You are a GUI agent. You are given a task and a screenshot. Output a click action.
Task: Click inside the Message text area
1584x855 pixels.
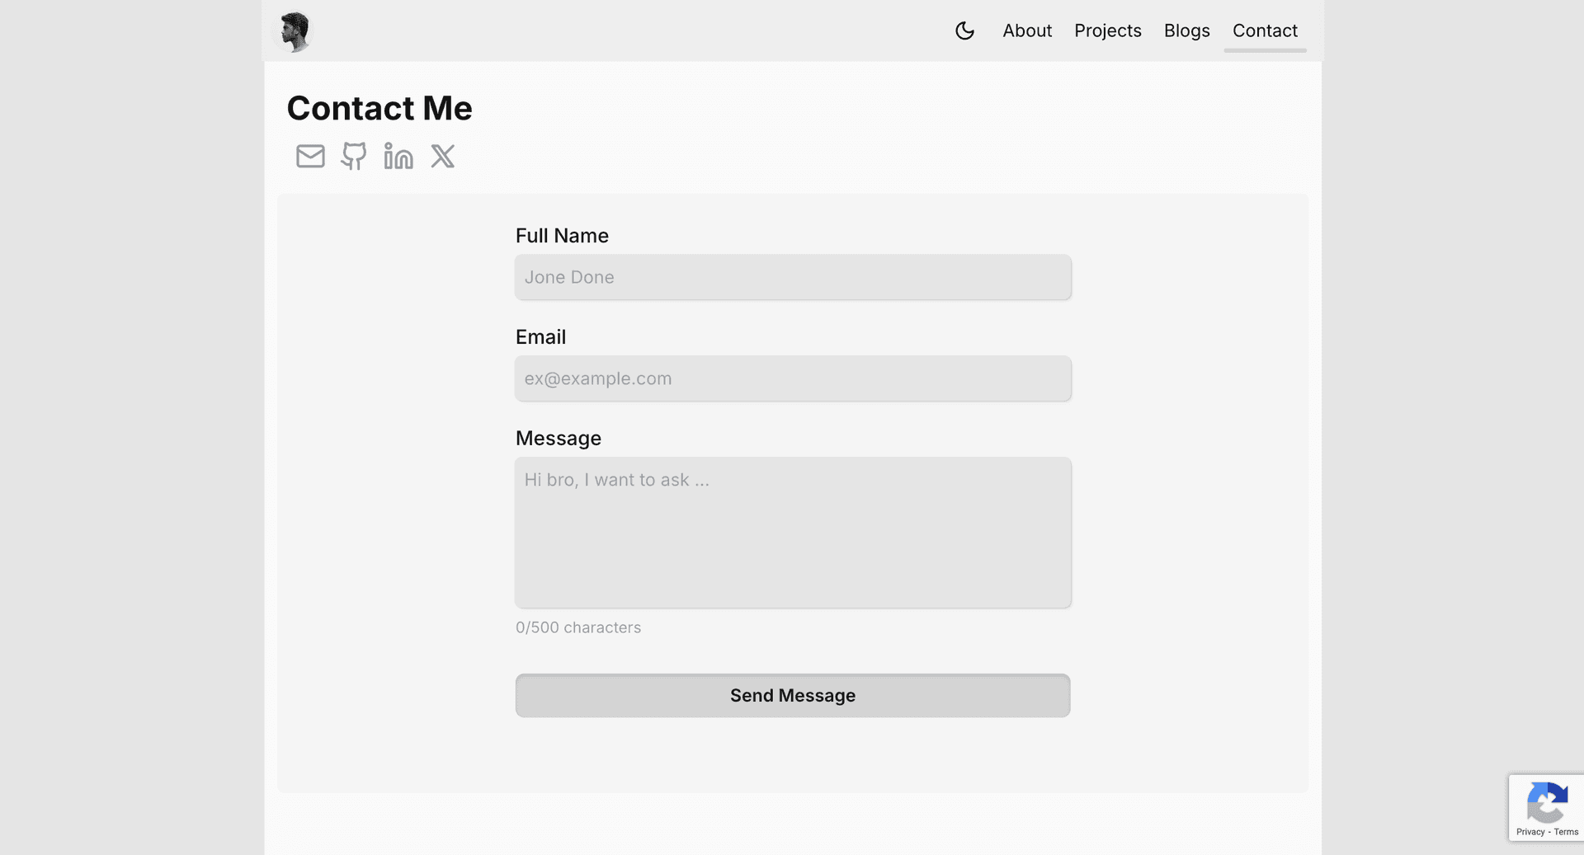click(792, 533)
